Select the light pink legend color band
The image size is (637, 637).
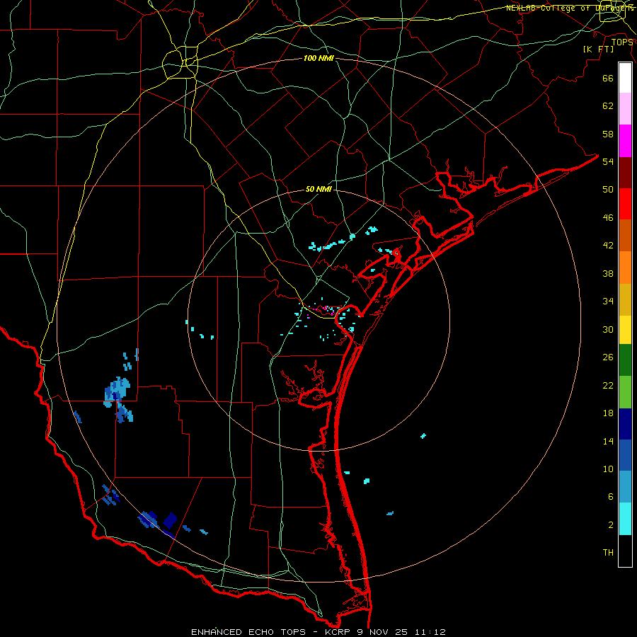click(625, 109)
